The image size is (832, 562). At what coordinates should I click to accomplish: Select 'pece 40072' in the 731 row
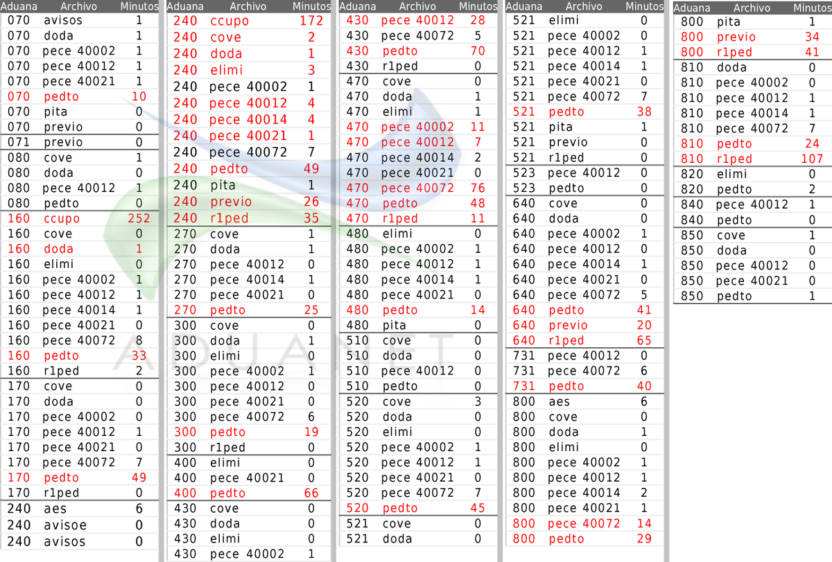584,371
